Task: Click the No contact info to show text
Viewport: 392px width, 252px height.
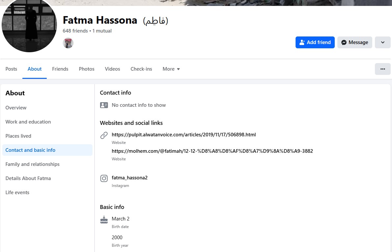Action: click(139, 105)
